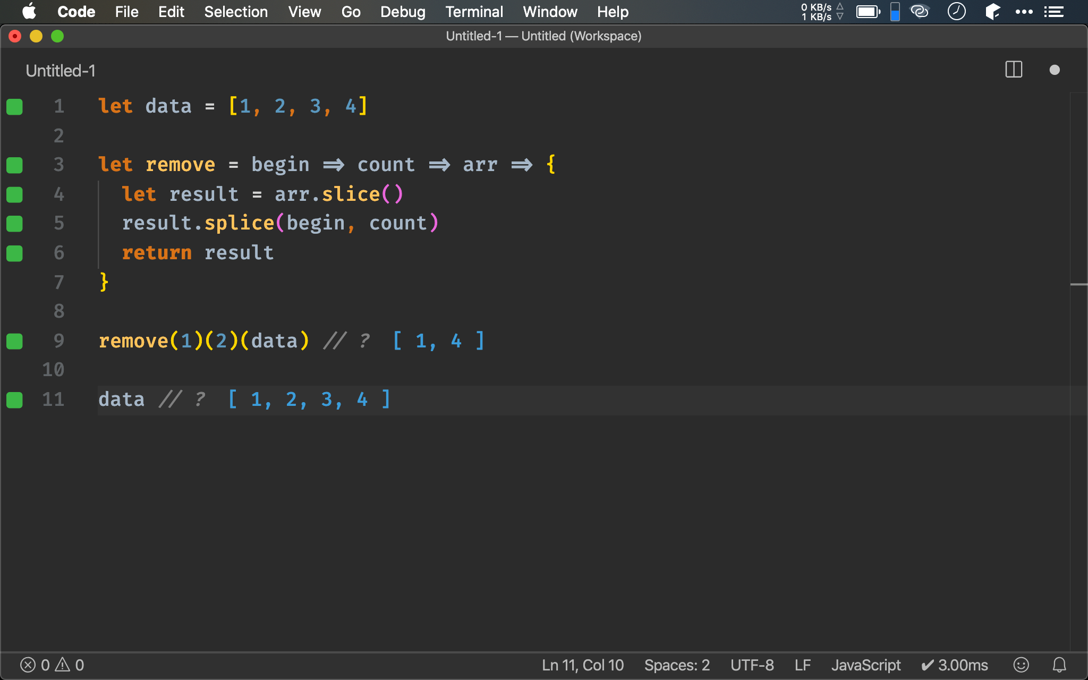This screenshot has height=680, width=1088.
Task: Open notifications via bell icon in status bar
Action: pyautogui.click(x=1059, y=665)
